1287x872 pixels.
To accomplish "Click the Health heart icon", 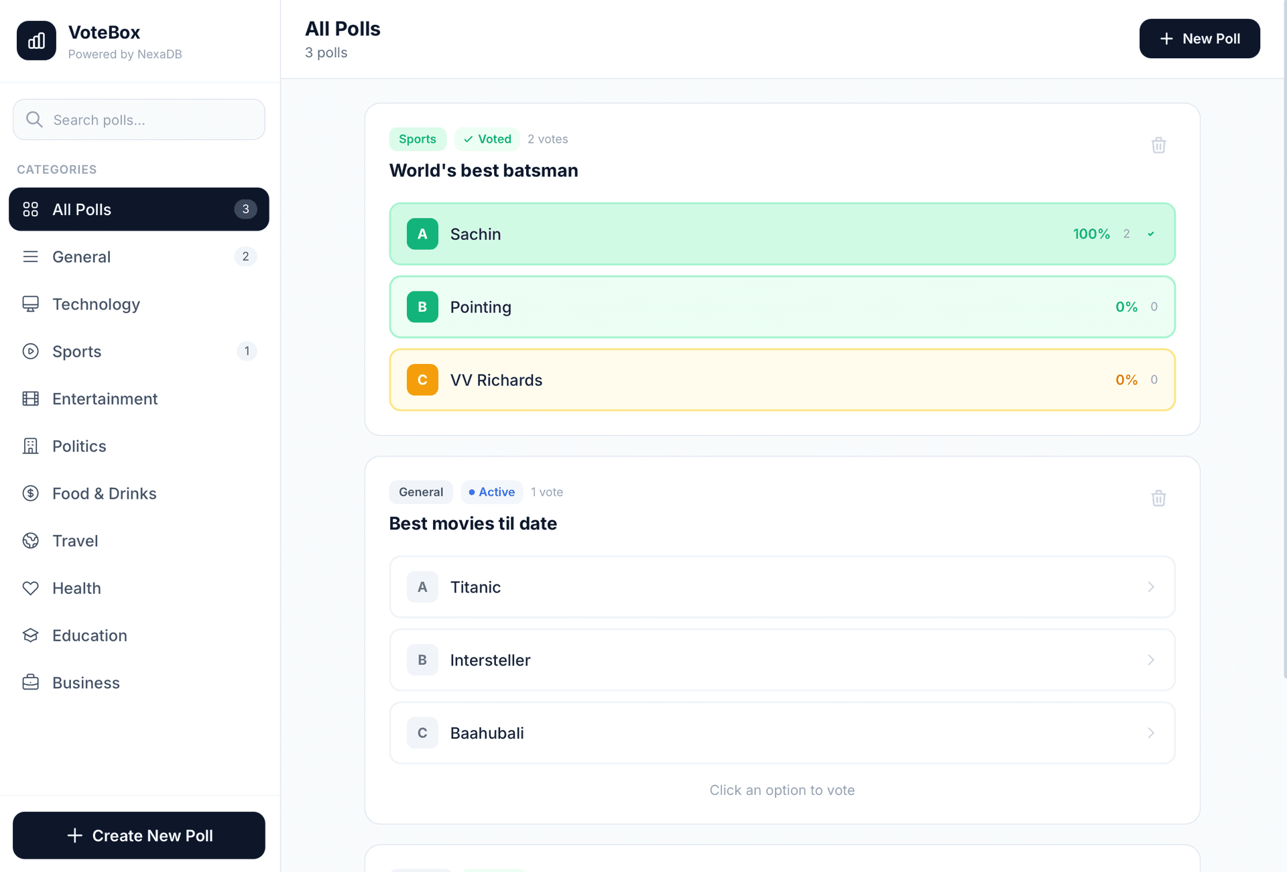I will click(31, 588).
